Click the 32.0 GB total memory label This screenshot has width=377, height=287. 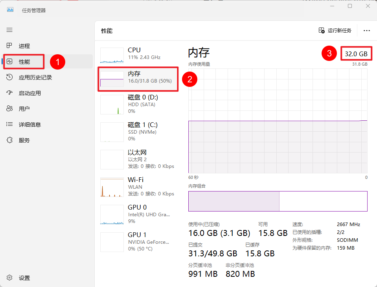click(x=356, y=54)
